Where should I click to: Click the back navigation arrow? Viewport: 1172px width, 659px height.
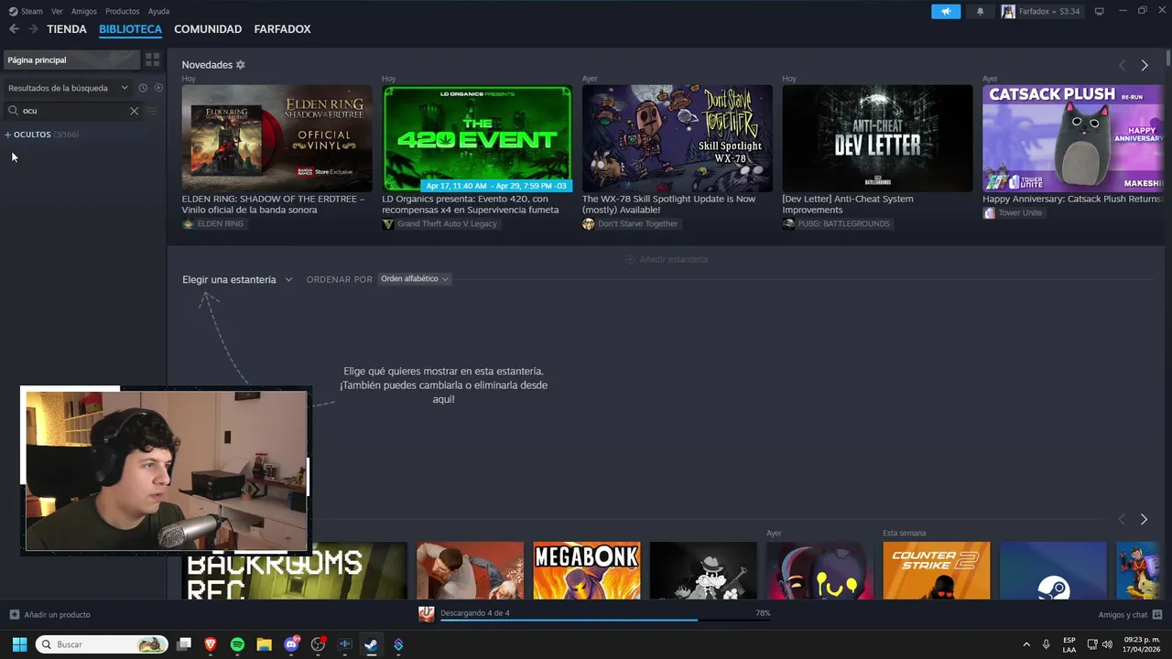[x=14, y=29]
